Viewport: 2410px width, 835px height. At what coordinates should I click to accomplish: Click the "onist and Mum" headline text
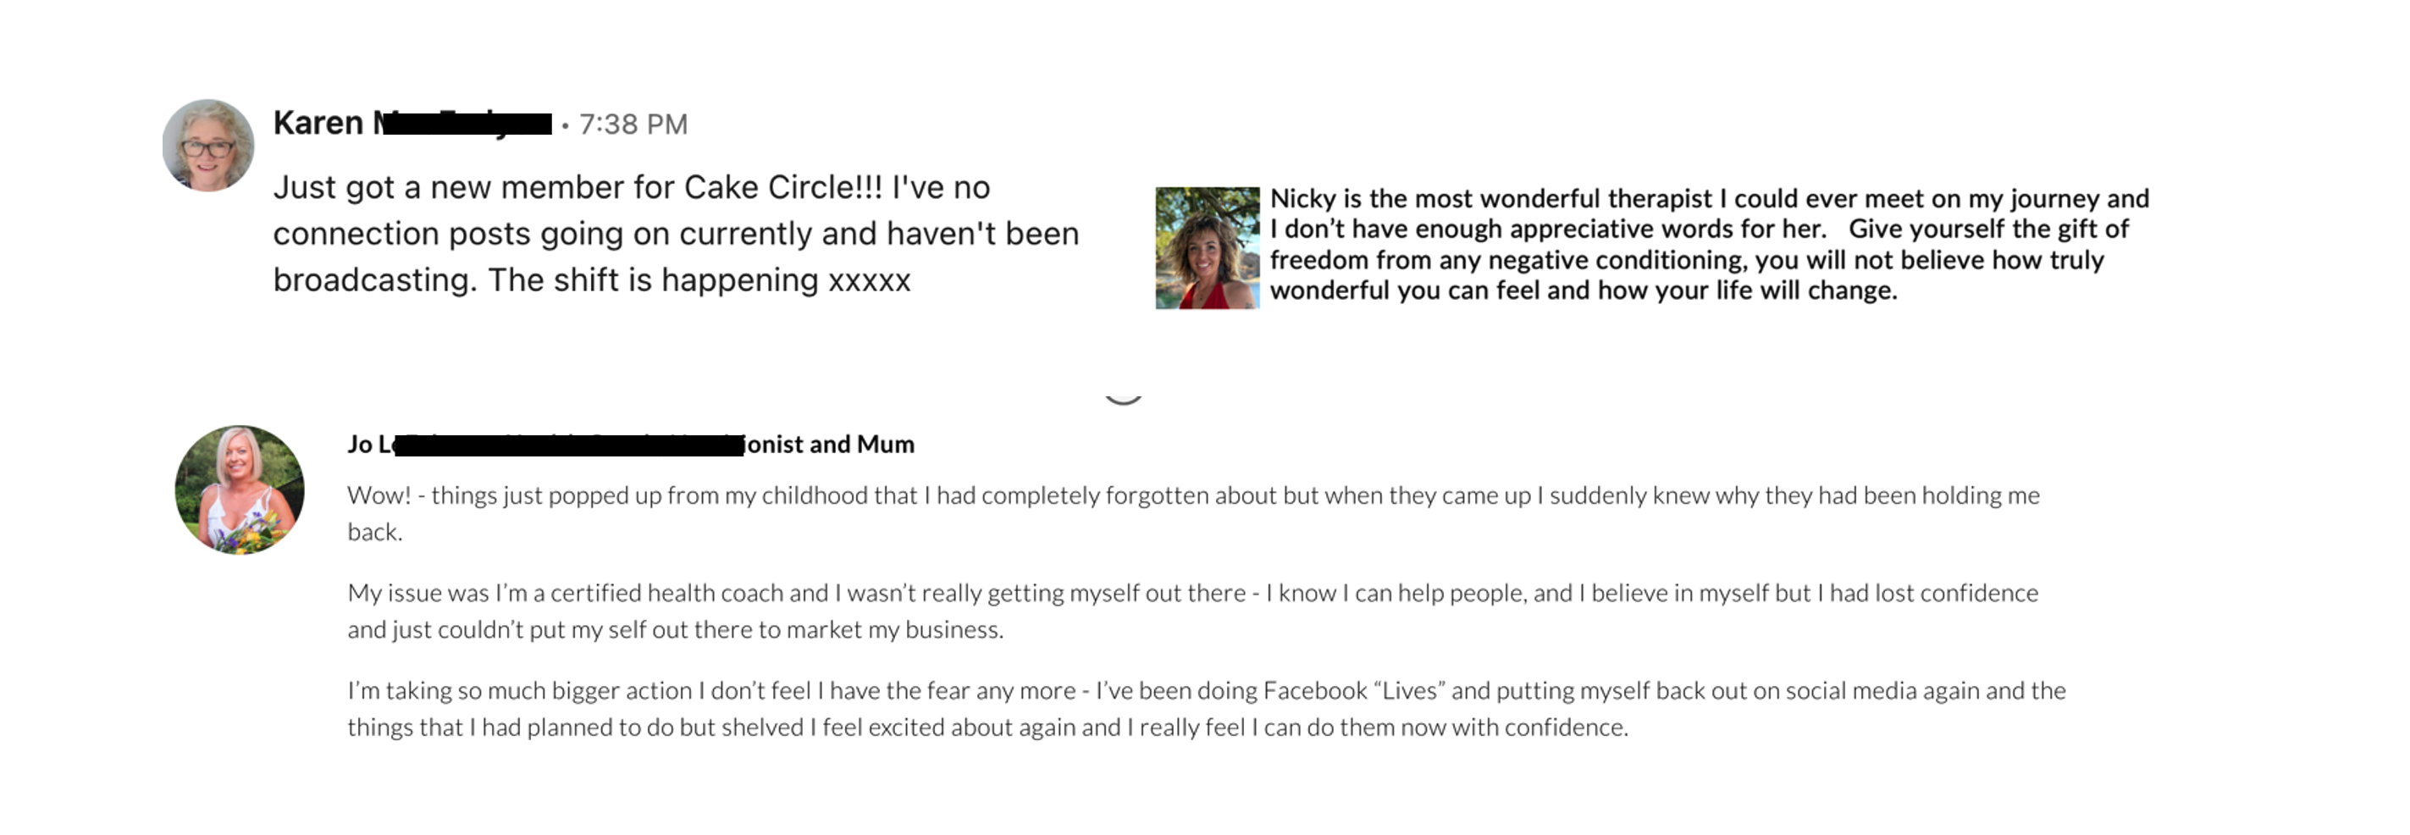click(829, 444)
